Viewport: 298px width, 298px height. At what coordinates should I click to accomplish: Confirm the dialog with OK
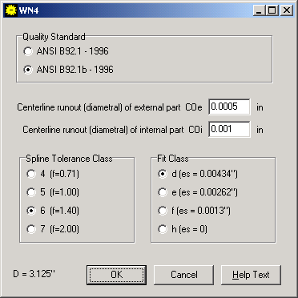[x=116, y=275]
